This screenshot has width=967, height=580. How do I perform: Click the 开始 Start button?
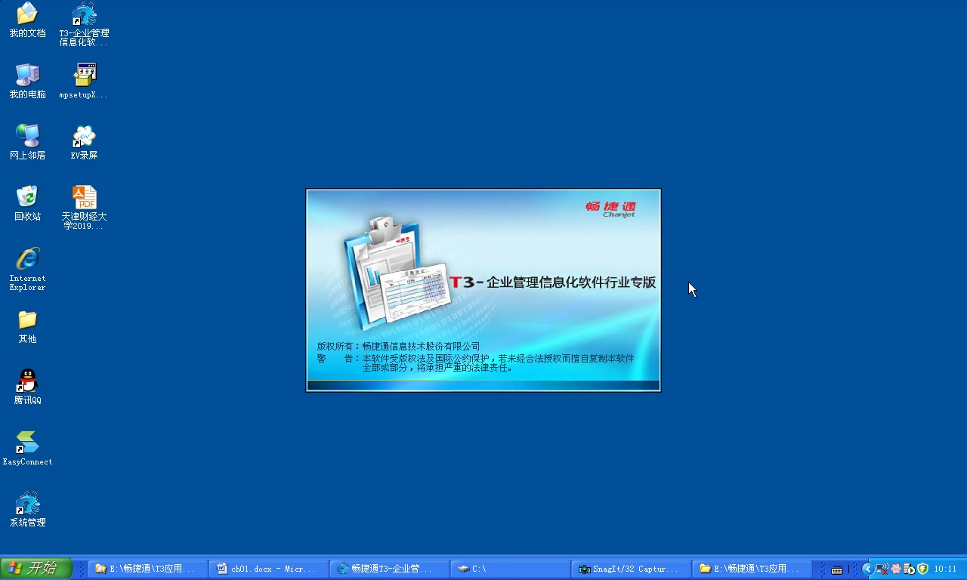tap(36, 569)
